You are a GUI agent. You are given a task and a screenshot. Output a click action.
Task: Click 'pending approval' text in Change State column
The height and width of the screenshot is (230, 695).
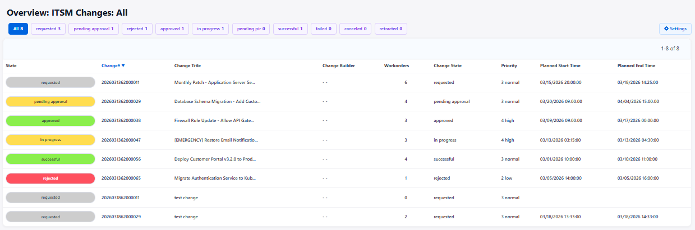click(452, 101)
